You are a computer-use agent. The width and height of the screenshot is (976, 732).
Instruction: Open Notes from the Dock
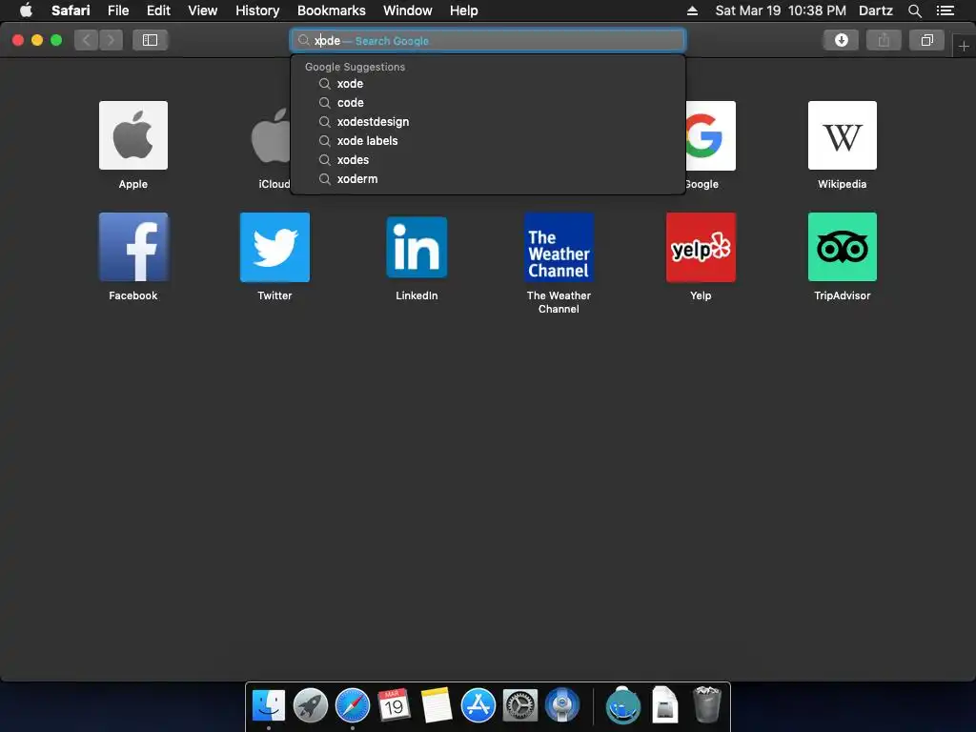pyautogui.click(x=436, y=705)
